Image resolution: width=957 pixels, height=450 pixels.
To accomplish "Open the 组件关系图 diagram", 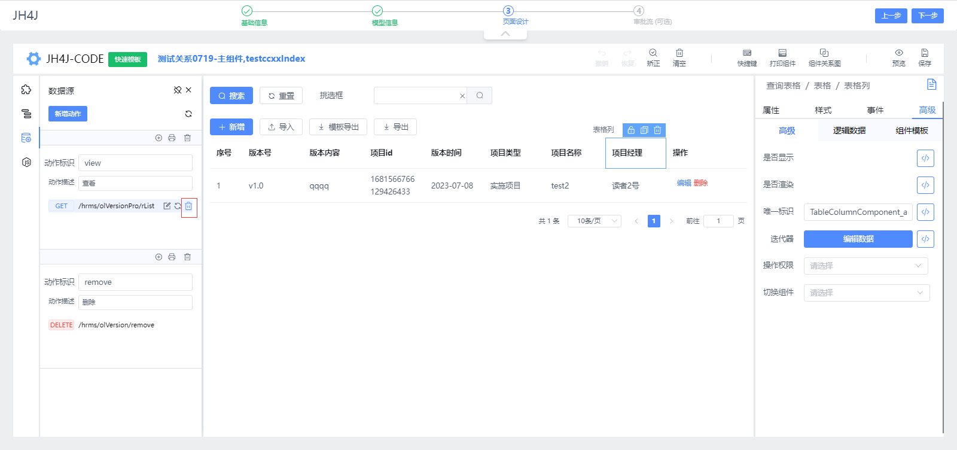I will click(824, 57).
